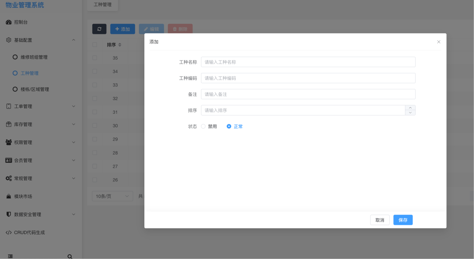This screenshot has height=259, width=474.
Task: Expand the 权限管理 menu chevron
Action: click(x=73, y=142)
